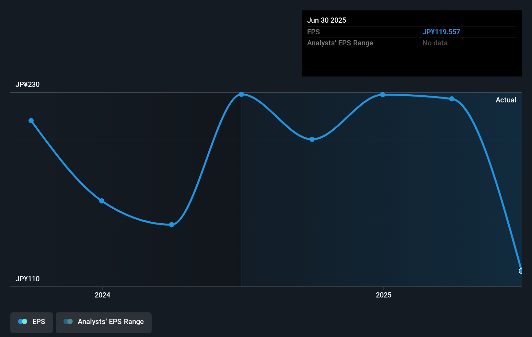Click the Actual label on the chart
Viewport: 532px width, 337px height.
pos(506,100)
